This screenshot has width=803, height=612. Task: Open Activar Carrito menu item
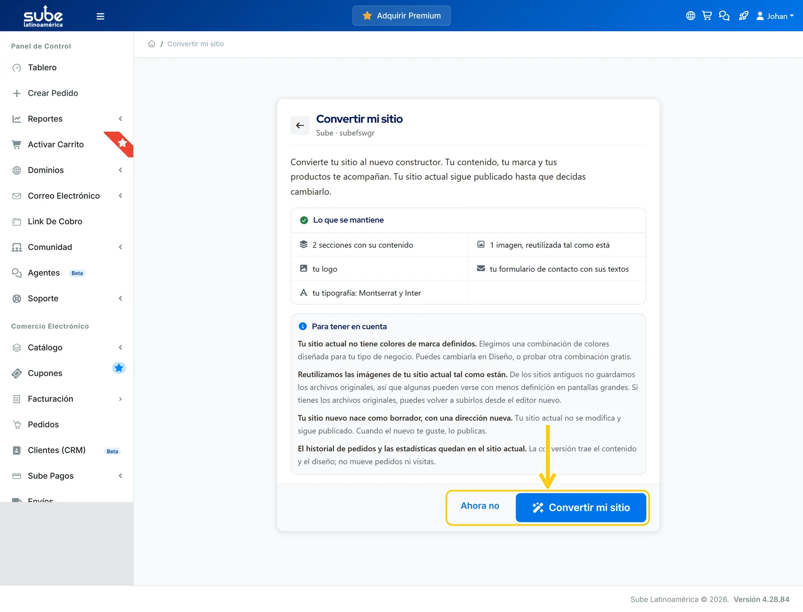(x=56, y=145)
